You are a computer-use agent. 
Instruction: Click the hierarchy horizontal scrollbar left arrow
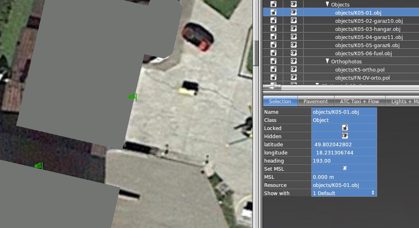point(272,87)
